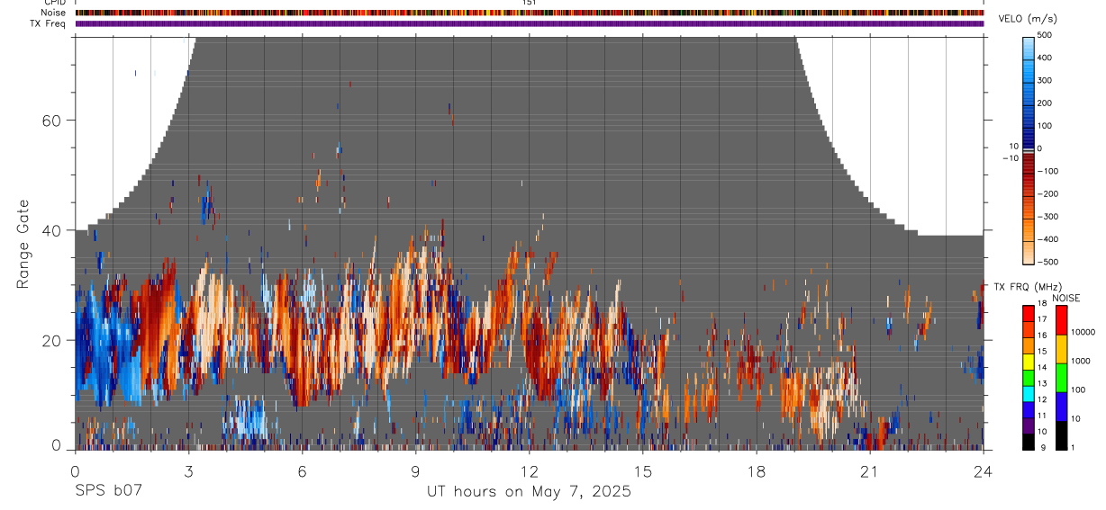Click the 6 hour tick on UT axis

[302, 471]
